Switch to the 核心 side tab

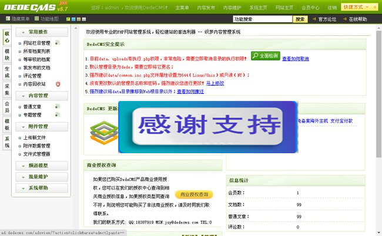point(7,37)
